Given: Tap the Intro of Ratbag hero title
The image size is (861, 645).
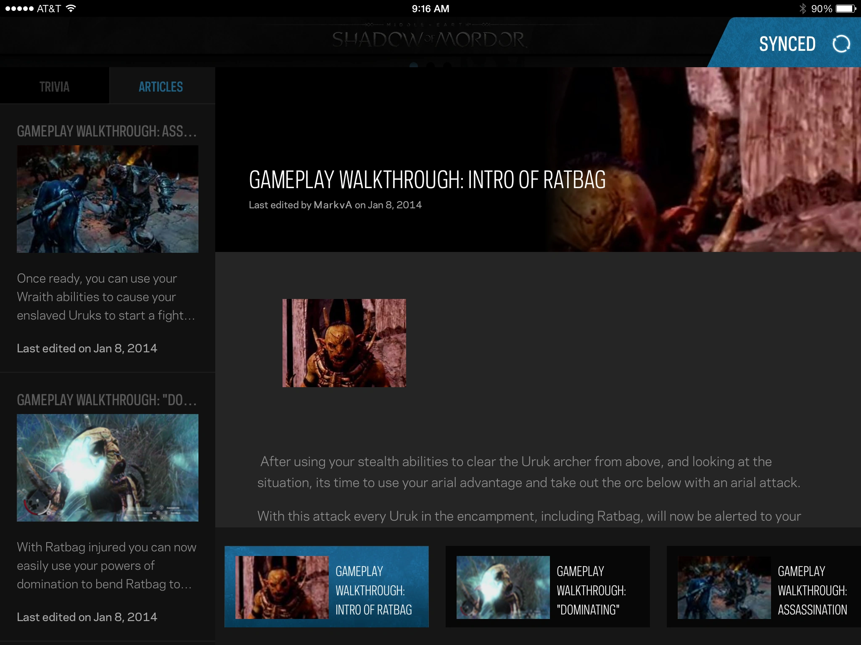Looking at the screenshot, I should point(427,180).
